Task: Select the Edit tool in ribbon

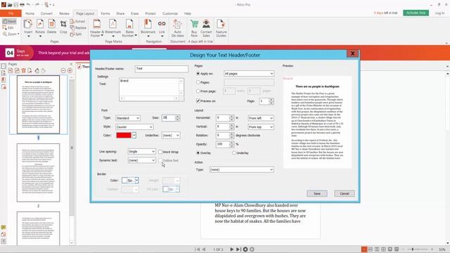Action: [x=8, y=27]
